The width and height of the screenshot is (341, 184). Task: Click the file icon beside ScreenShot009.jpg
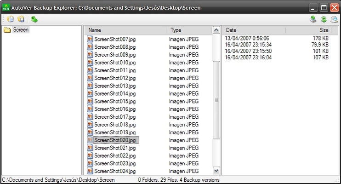point(90,54)
